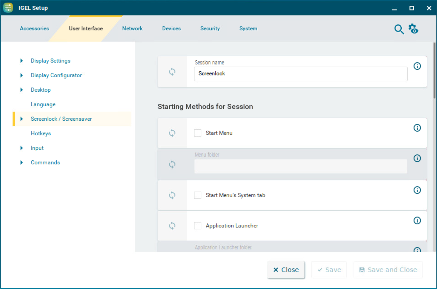The height and width of the screenshot is (289, 437).
Task: Enable the Start Menu checkbox
Action: coord(198,133)
